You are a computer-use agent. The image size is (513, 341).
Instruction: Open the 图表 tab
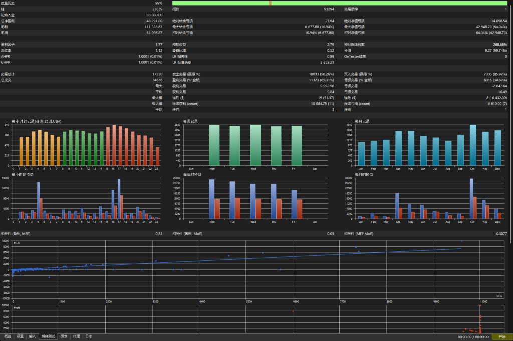64,336
